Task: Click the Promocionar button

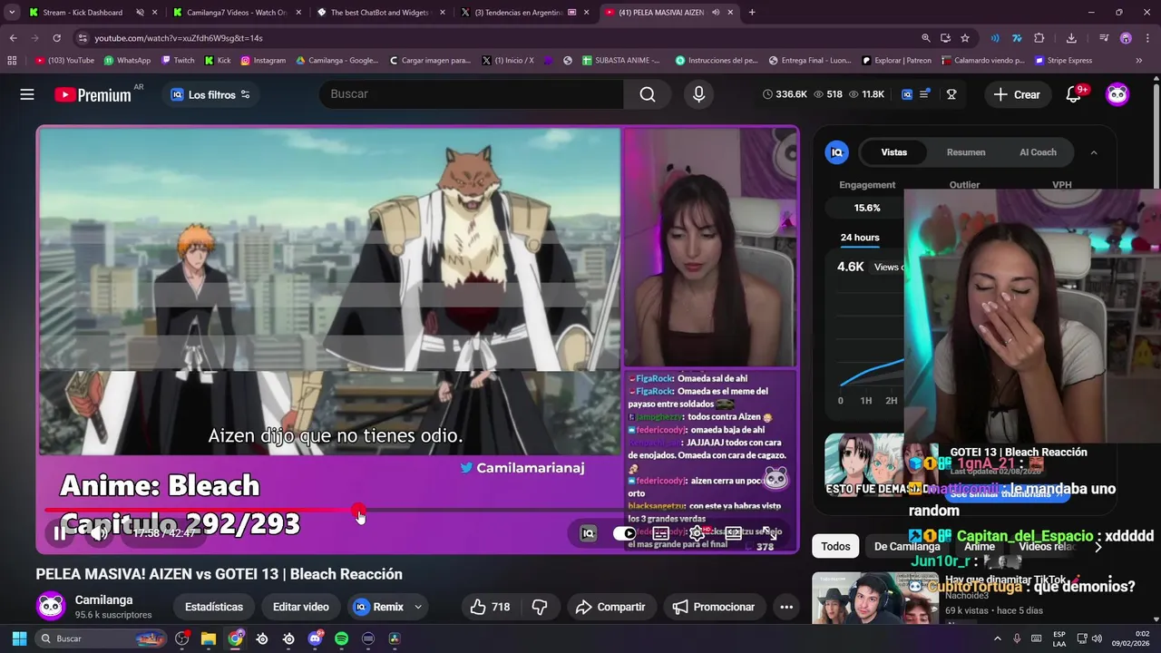Action: click(x=714, y=607)
